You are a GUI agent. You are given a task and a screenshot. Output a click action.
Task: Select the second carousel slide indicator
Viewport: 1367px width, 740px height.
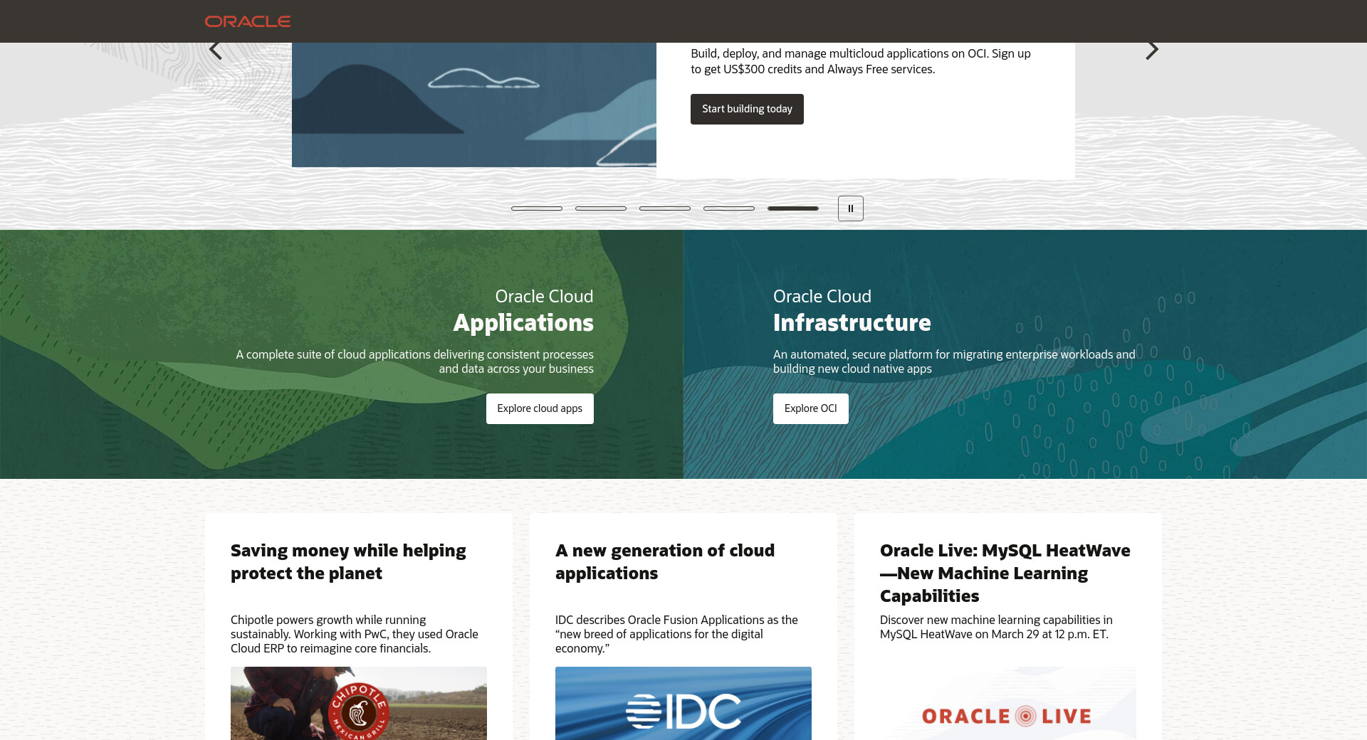tap(601, 208)
